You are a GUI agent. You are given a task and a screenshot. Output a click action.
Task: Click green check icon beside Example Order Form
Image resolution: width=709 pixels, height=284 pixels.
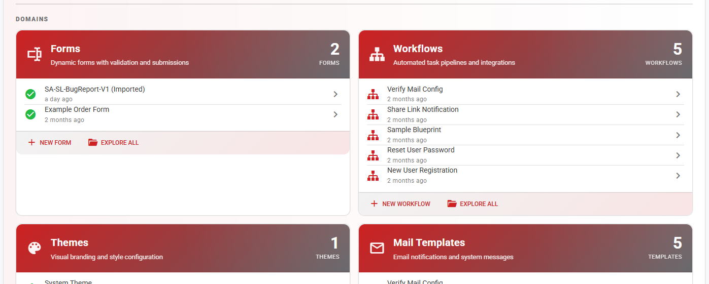tap(30, 114)
